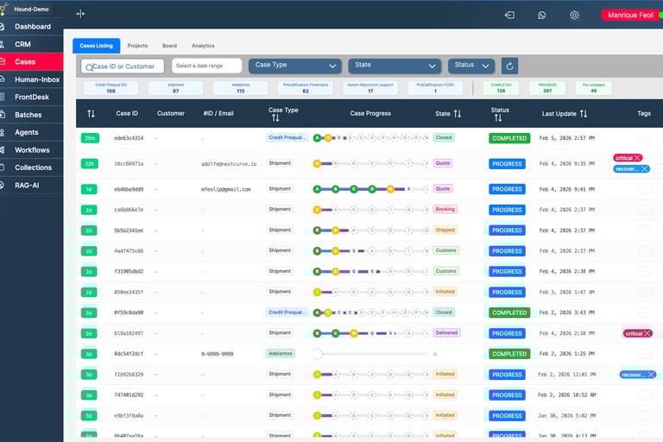Filter by shipment 87 chip
The height and width of the screenshot is (442, 663).
tap(176, 88)
